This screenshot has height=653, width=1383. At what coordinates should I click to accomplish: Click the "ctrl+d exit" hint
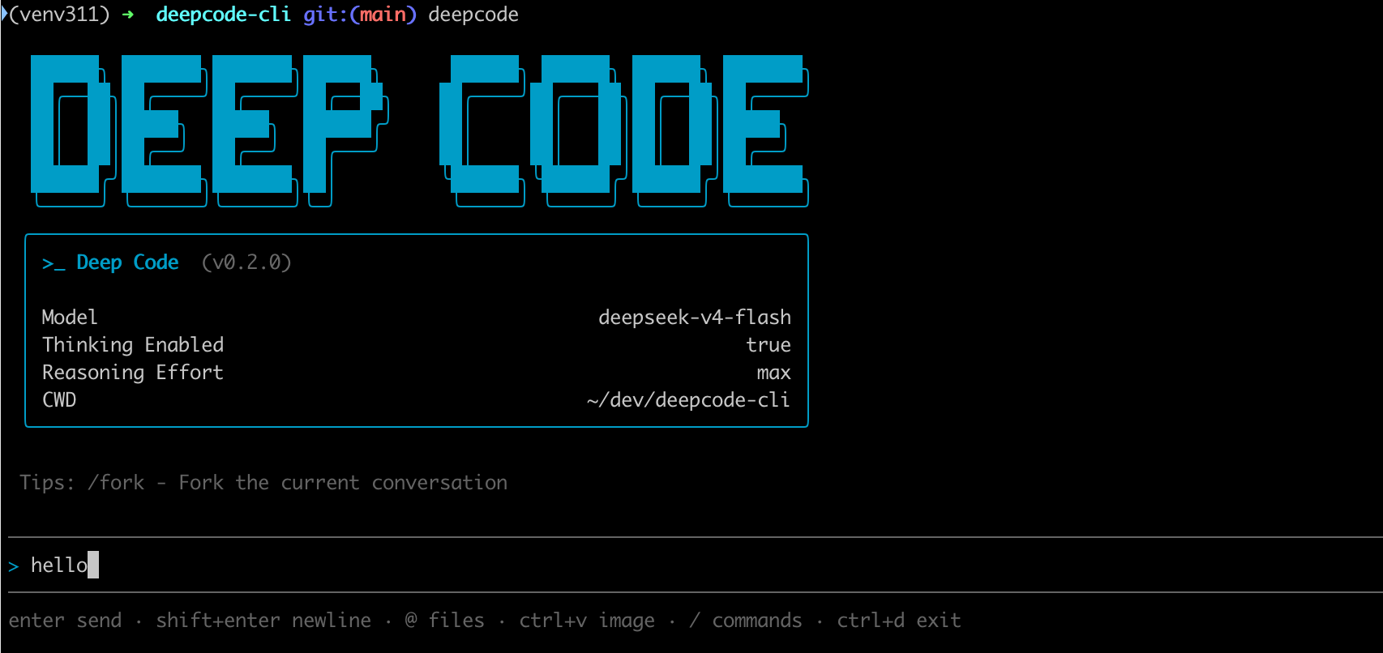pos(899,621)
